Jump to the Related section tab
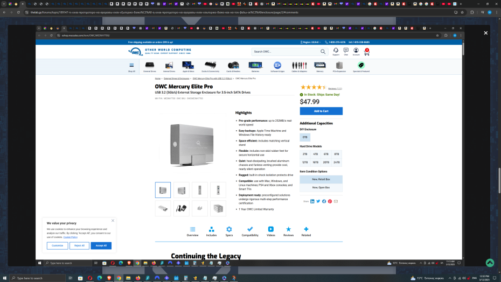Screen dimensions: 501x282 click(x=306, y=231)
